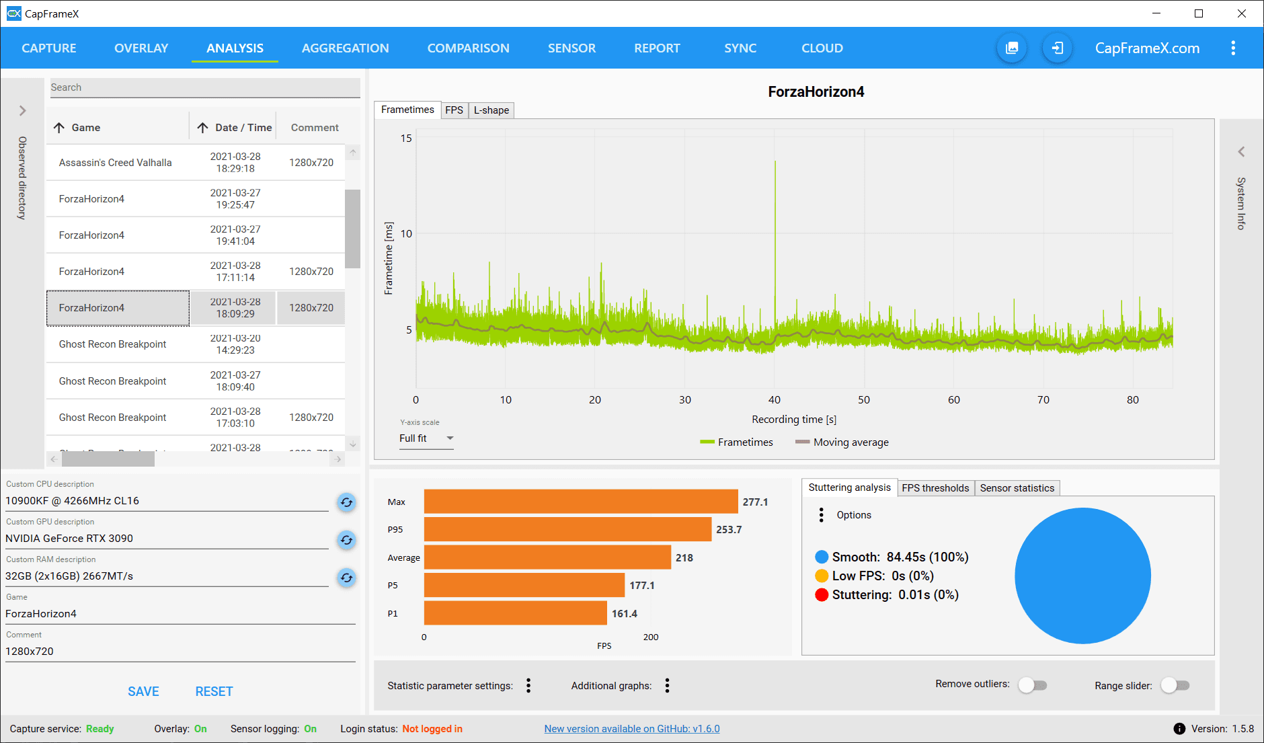
Task: Open additional graphs options menu
Action: click(667, 685)
